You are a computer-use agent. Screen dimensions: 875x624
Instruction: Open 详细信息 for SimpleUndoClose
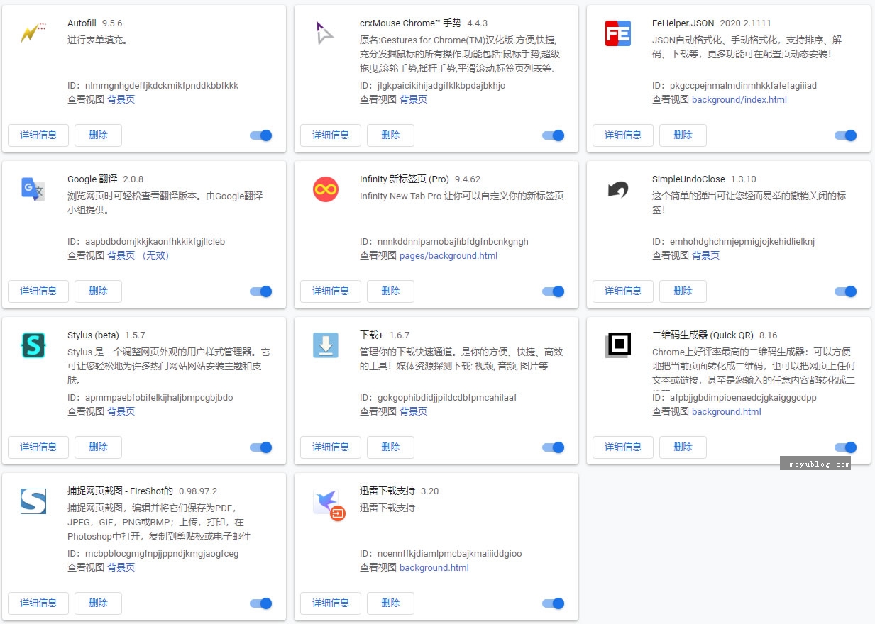tap(623, 291)
